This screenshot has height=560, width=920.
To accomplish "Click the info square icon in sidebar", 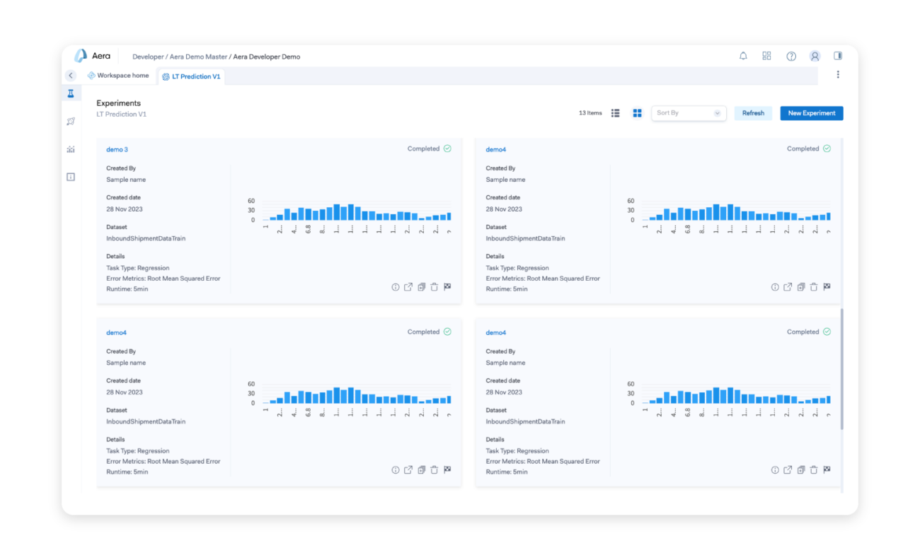I will click(x=71, y=177).
